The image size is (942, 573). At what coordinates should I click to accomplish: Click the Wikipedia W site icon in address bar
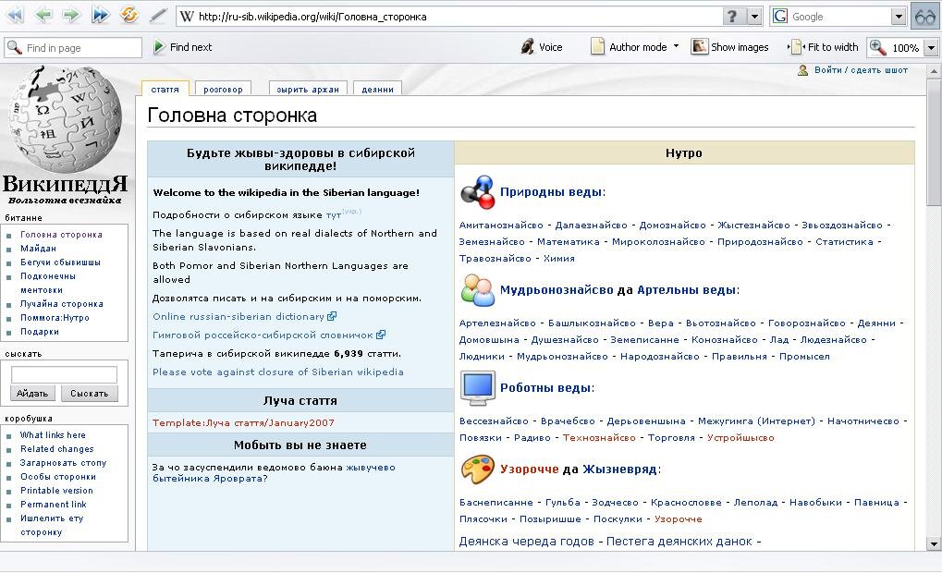[187, 17]
